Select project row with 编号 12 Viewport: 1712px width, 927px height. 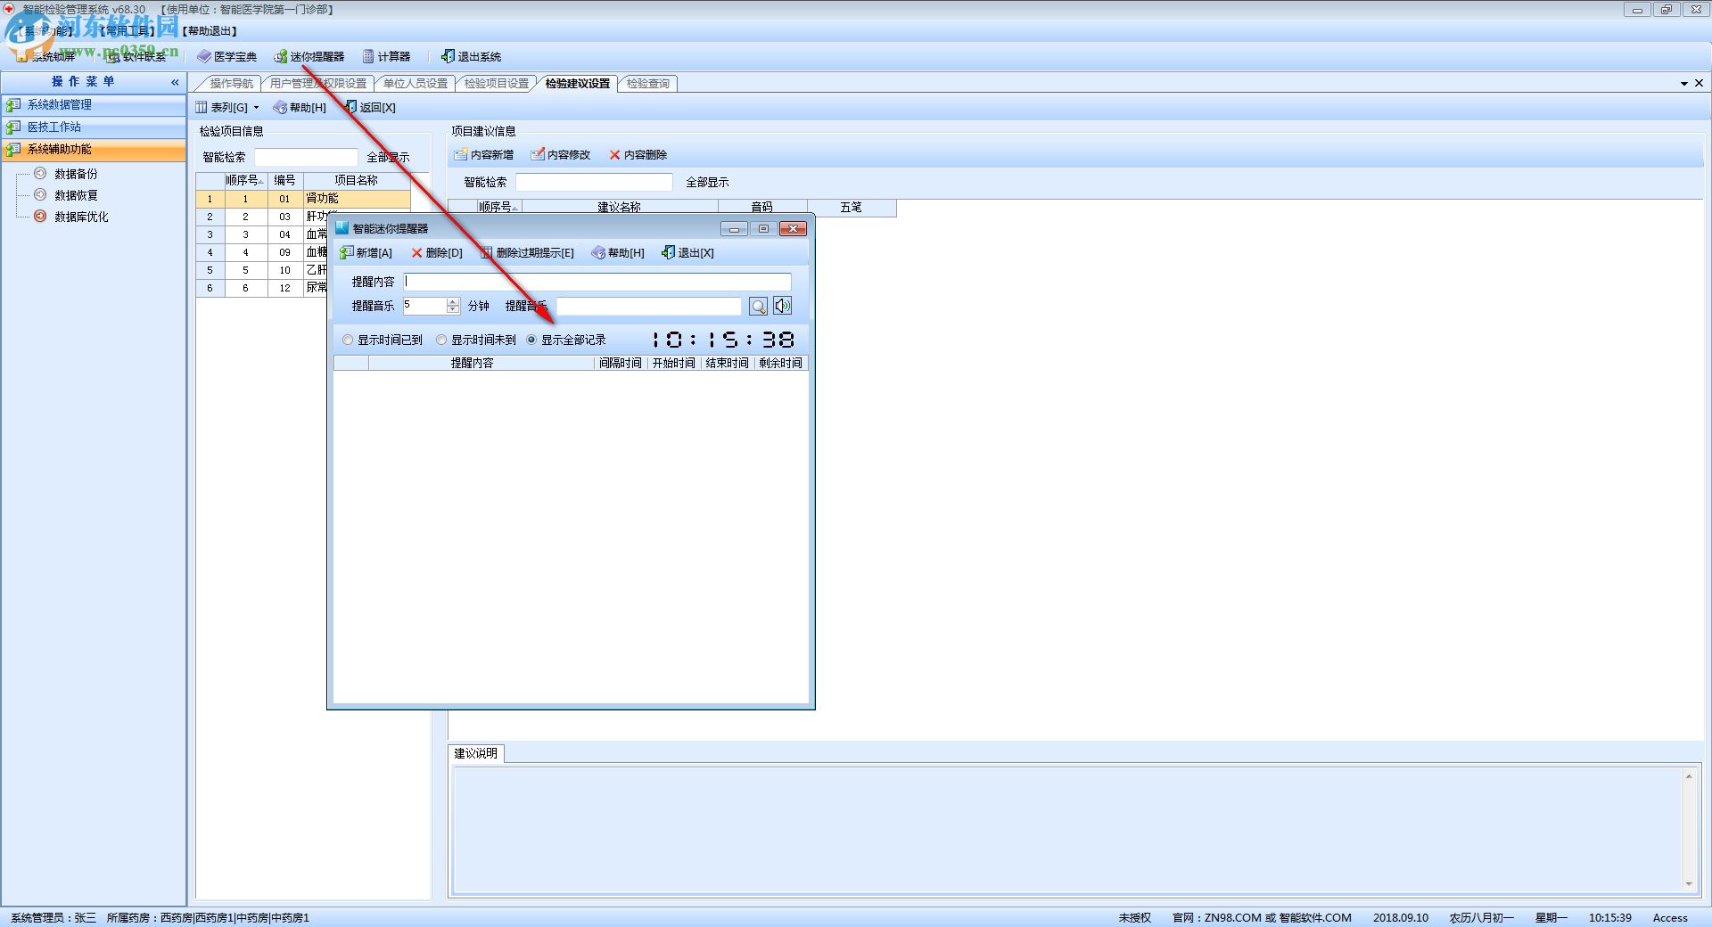point(262,288)
